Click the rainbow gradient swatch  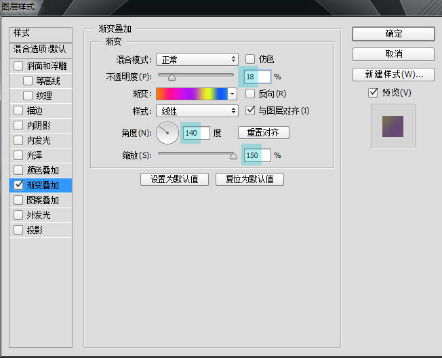(192, 94)
